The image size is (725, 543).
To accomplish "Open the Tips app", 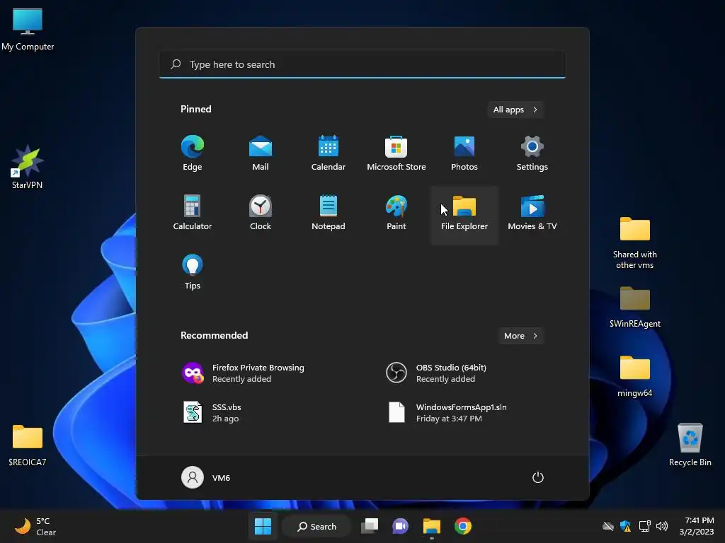I will point(193,272).
